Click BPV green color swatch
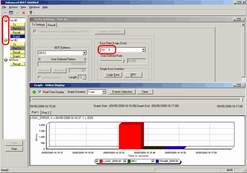 [129, 161]
